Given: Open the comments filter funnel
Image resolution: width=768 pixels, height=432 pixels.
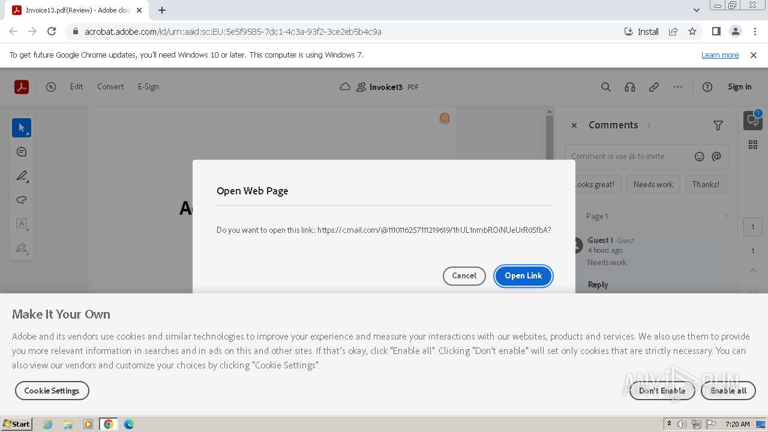Looking at the screenshot, I should coord(718,125).
